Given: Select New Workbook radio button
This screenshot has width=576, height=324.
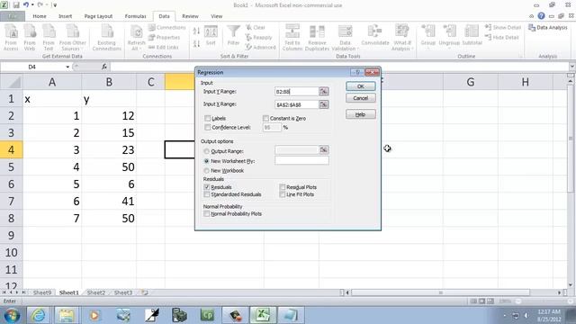Looking at the screenshot, I should point(206,170).
